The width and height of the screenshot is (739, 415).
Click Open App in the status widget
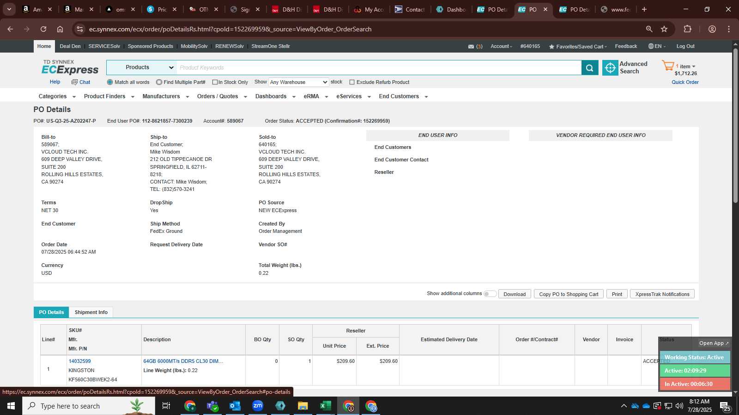click(x=714, y=343)
